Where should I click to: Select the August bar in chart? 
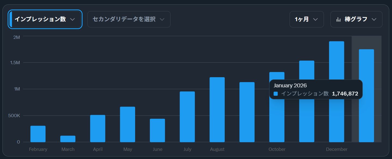coord(217,110)
